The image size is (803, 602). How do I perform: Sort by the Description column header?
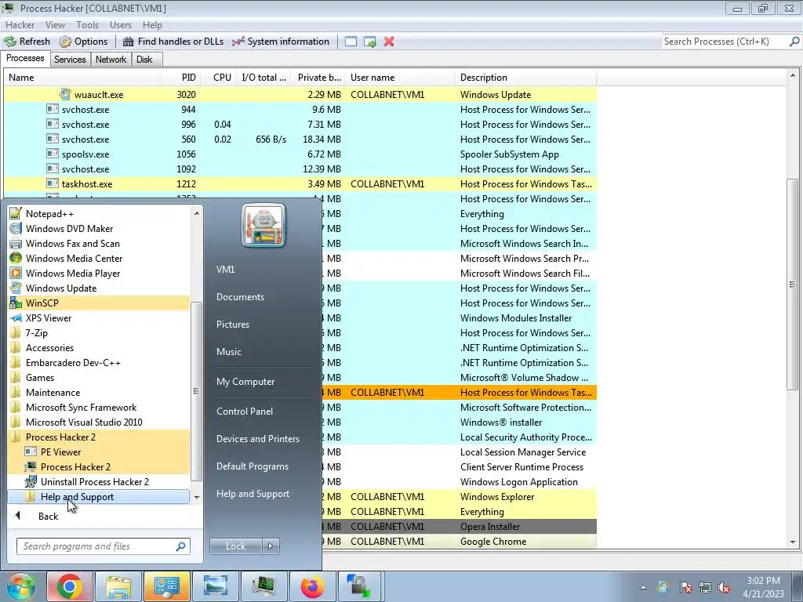525,78
